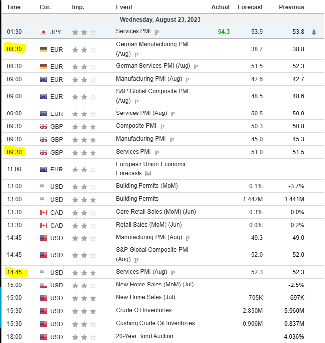
Task: Click the Event column header
Action: [124, 7]
